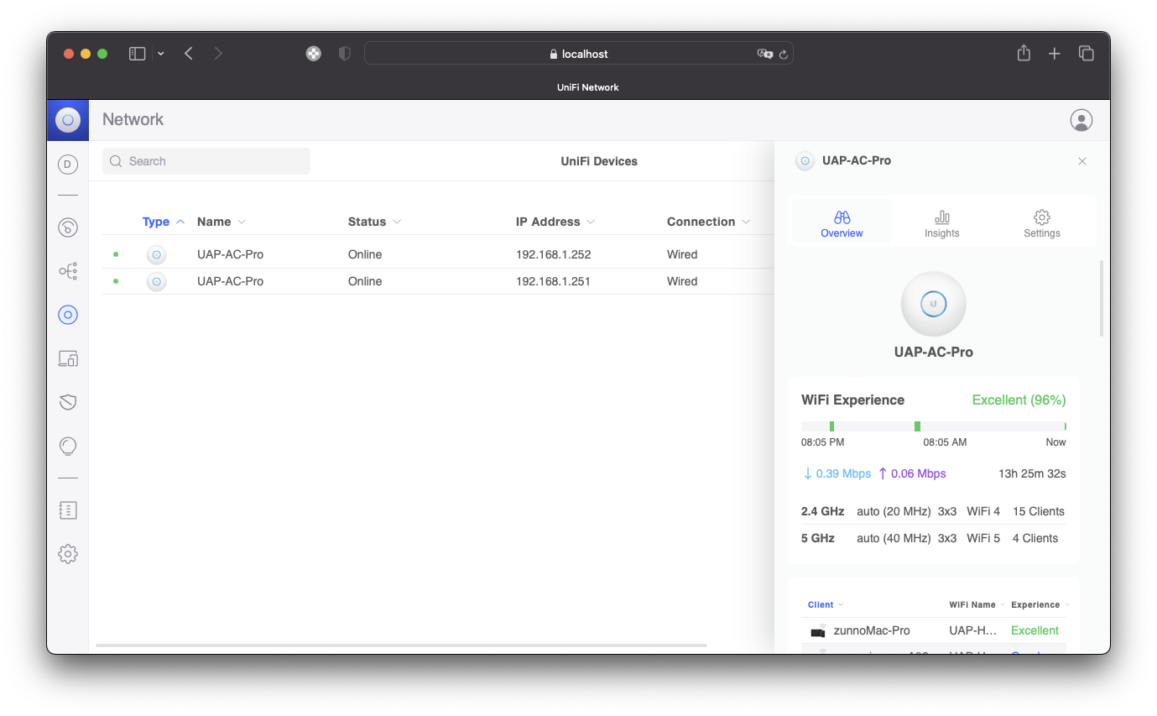Open the Settings gear icon in the sidebar
The height and width of the screenshot is (716, 1157).
coord(68,554)
